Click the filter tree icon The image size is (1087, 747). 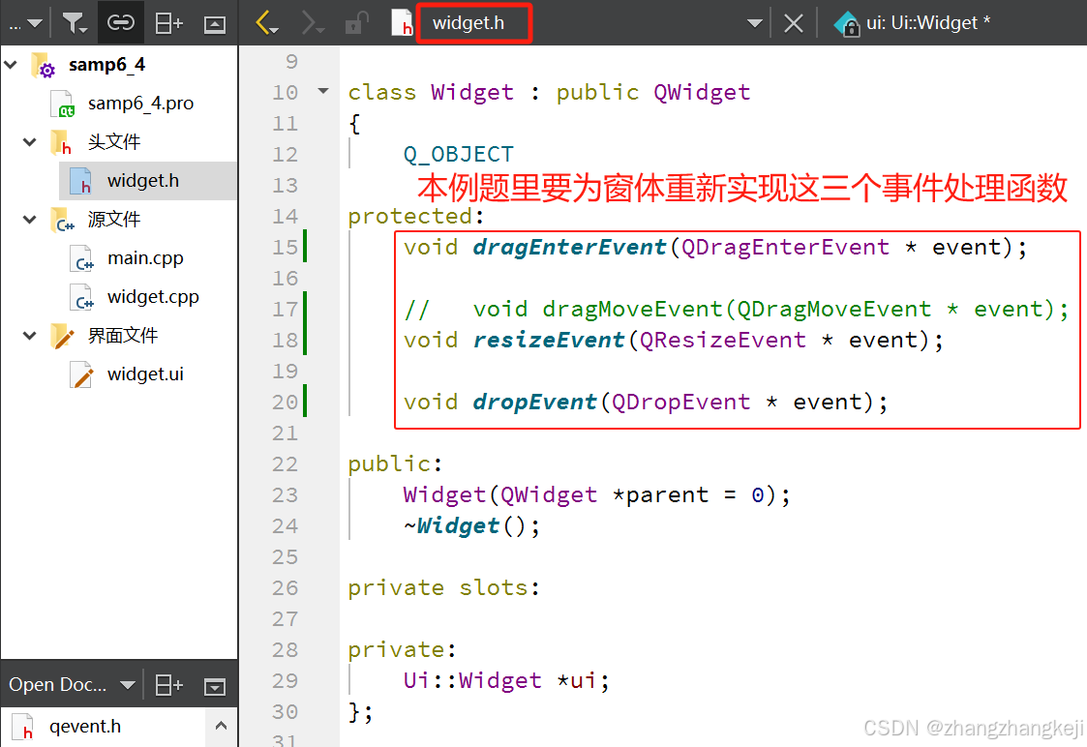tap(75, 23)
